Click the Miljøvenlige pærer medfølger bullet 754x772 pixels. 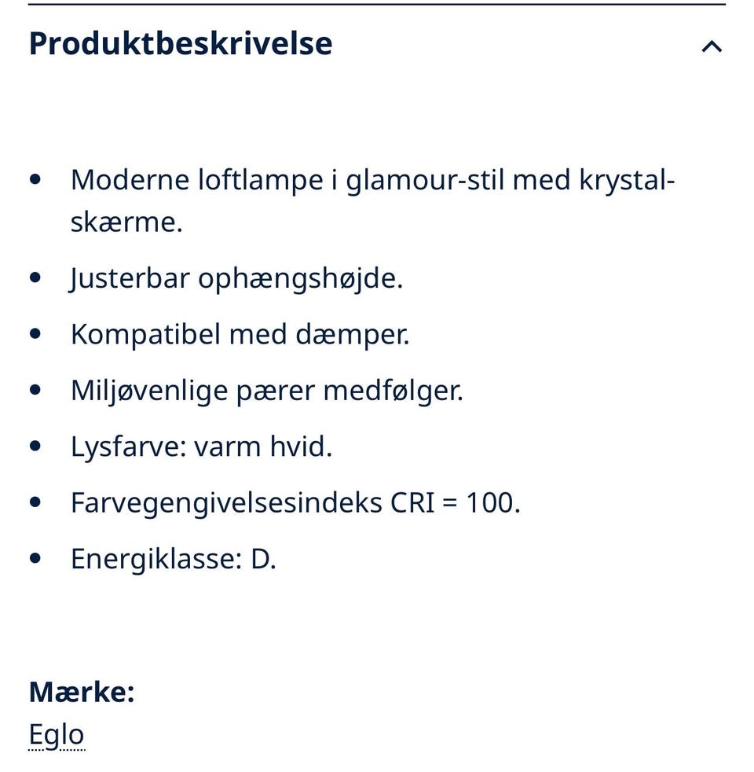click(267, 389)
